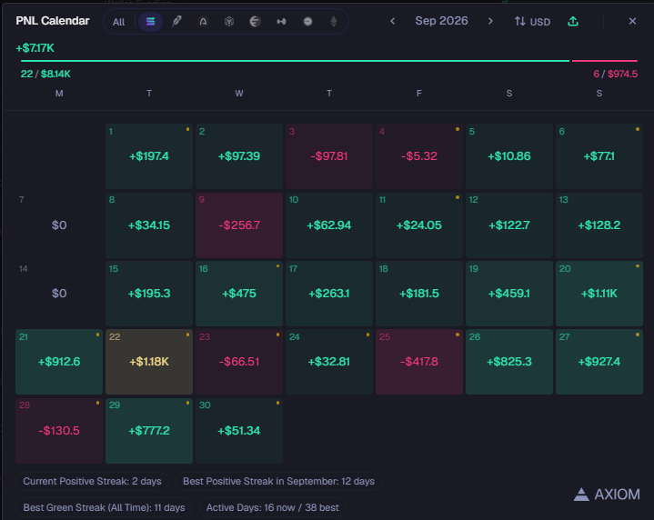Select the feather chain filter icon
The image size is (654, 520).
point(176,21)
